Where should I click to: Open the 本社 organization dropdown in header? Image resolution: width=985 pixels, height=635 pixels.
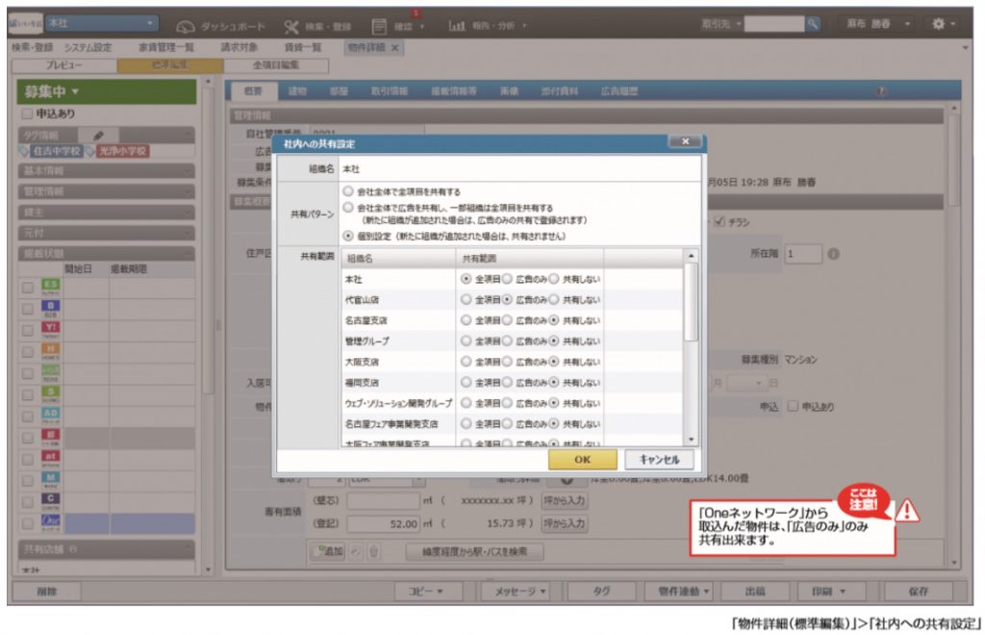[101, 23]
